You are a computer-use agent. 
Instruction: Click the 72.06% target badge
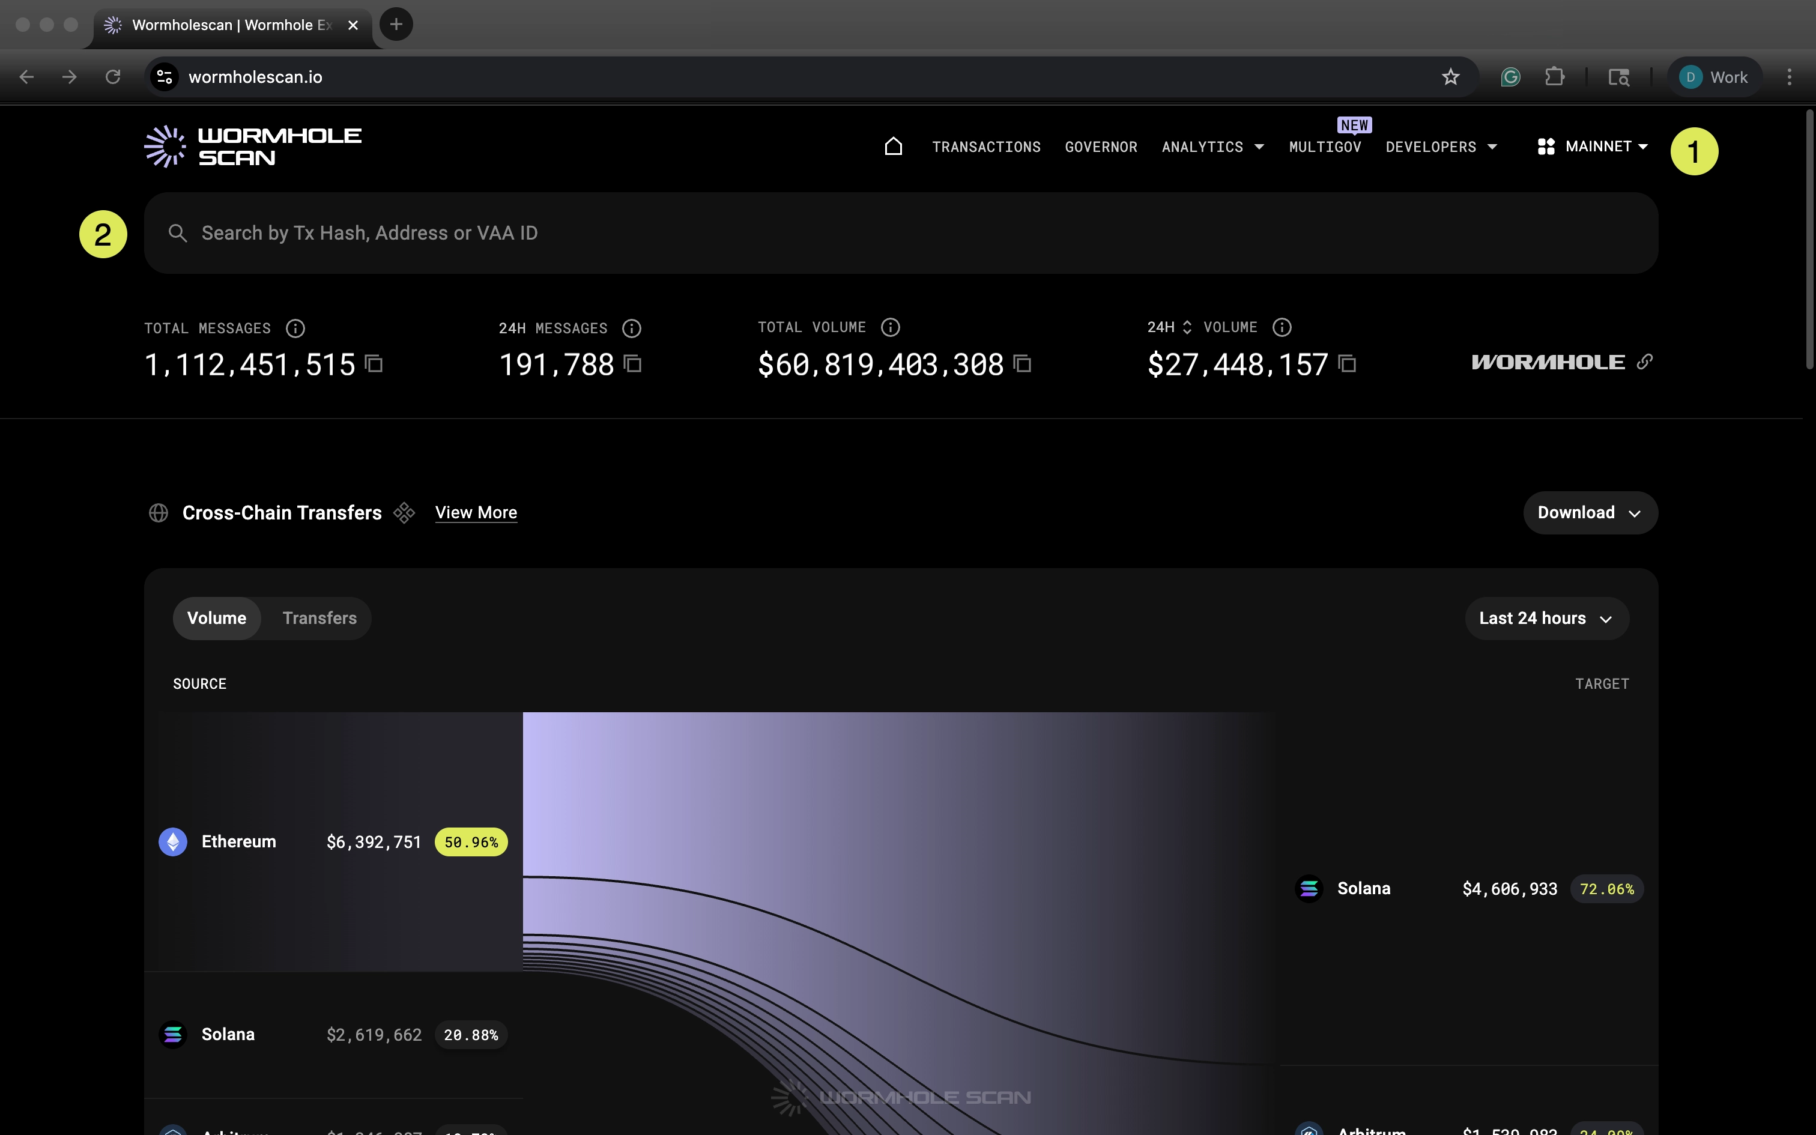tap(1606, 889)
